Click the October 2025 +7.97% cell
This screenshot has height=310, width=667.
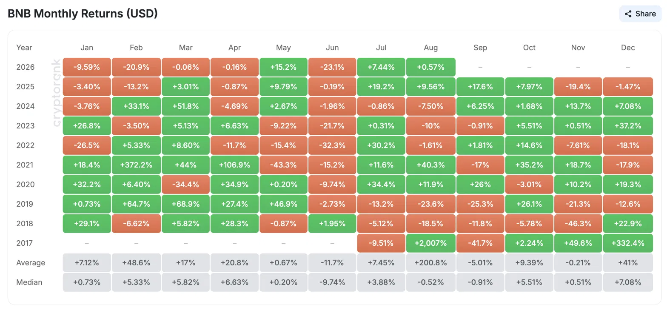pos(529,87)
